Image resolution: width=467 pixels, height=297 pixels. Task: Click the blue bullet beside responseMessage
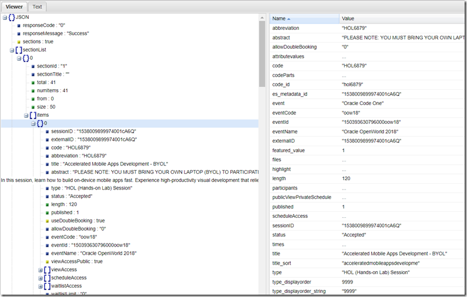(x=19, y=34)
